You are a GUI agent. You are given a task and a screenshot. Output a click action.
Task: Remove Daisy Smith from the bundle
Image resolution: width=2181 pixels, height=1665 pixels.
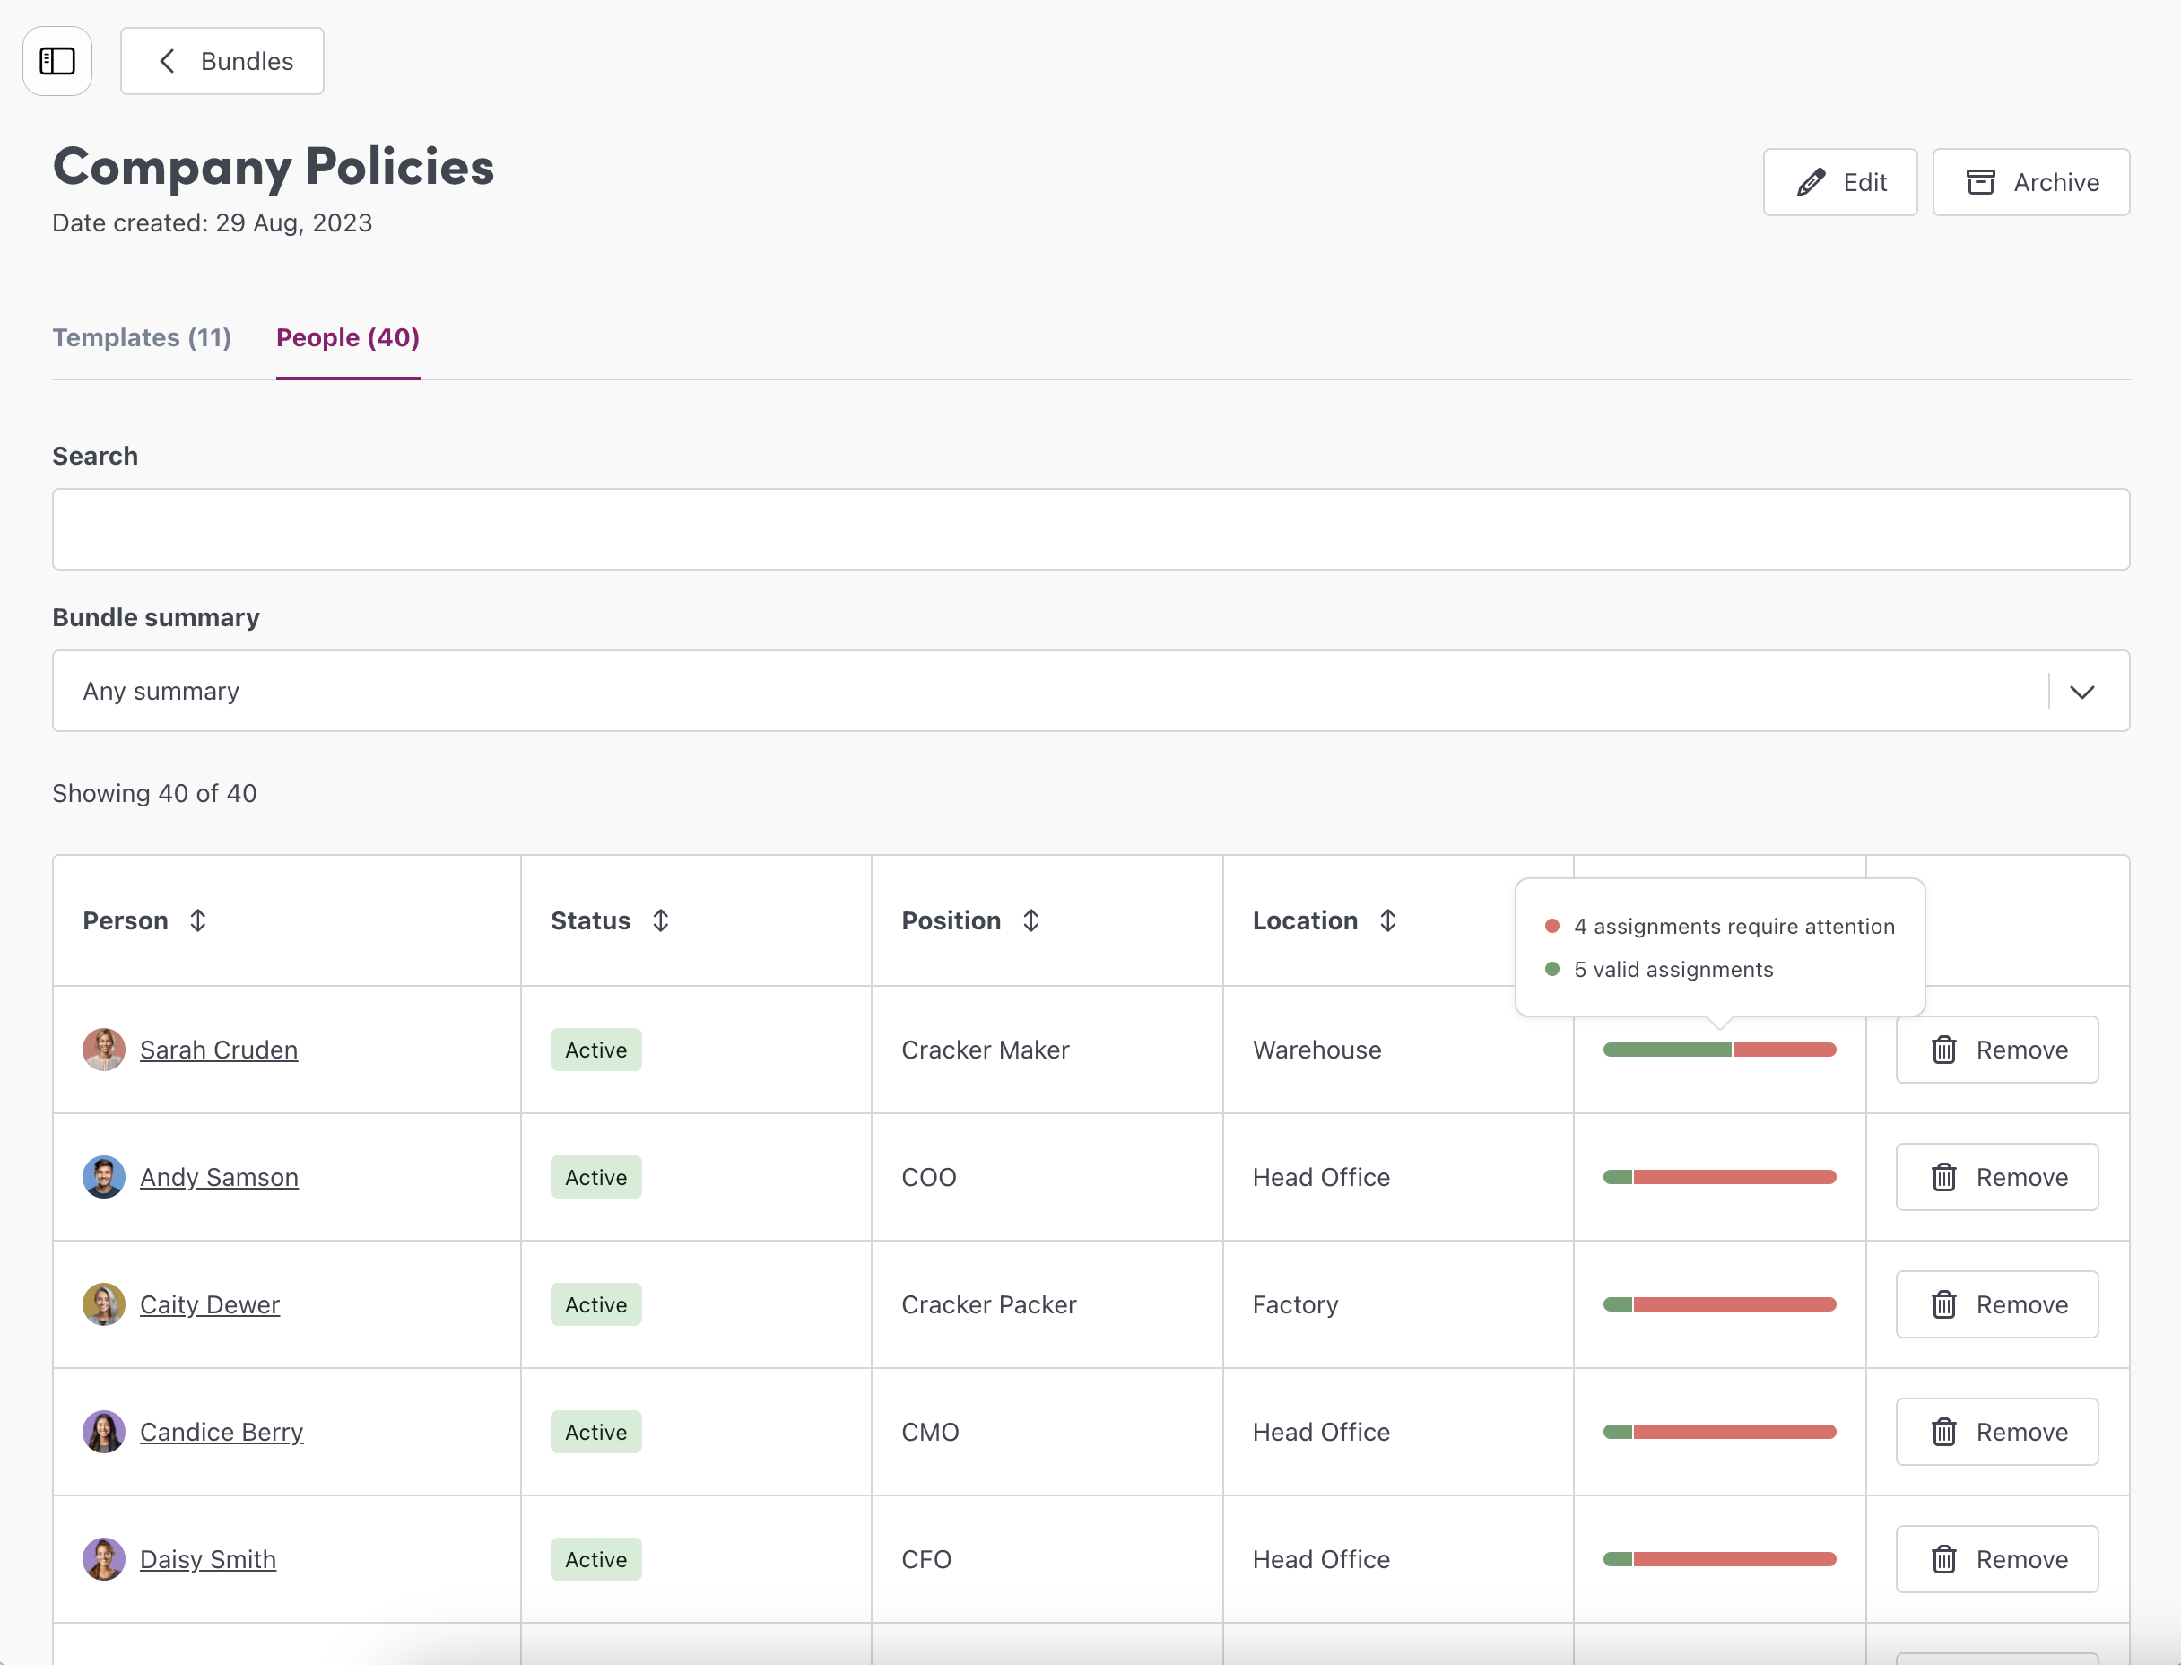point(1997,1559)
